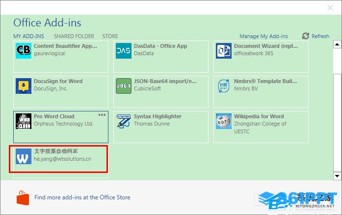The height and width of the screenshot is (215, 342).
Task: Click the Document Wizard title text
Action: coord(266,46)
